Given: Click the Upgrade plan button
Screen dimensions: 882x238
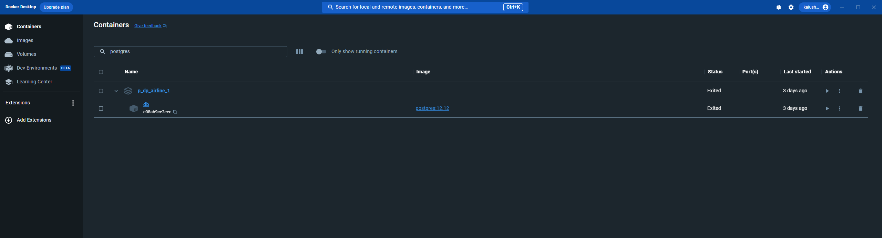Looking at the screenshot, I should click(x=56, y=7).
